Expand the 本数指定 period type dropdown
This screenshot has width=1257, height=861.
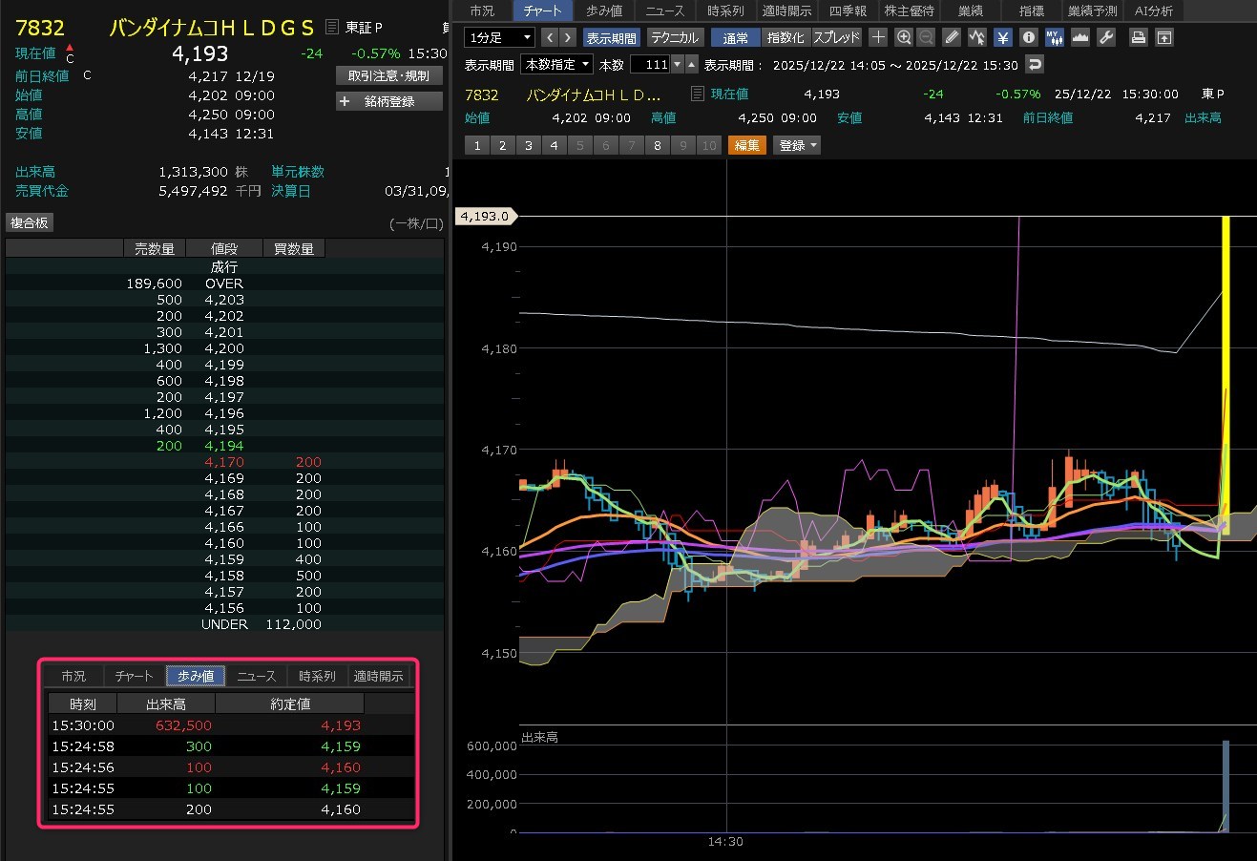(556, 64)
